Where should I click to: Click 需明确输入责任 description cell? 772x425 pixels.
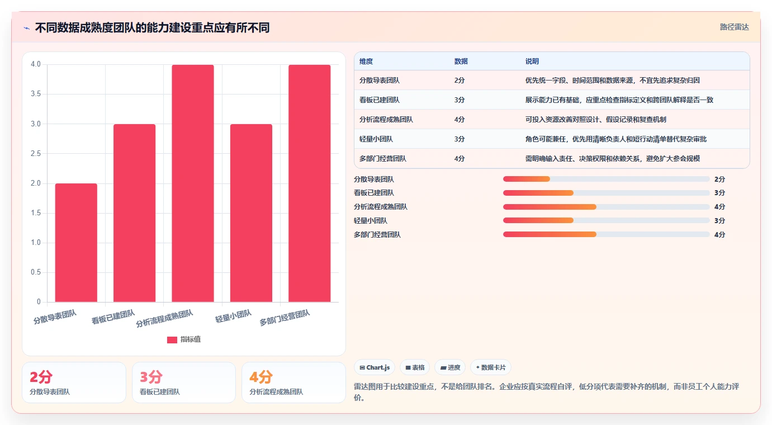(613, 159)
